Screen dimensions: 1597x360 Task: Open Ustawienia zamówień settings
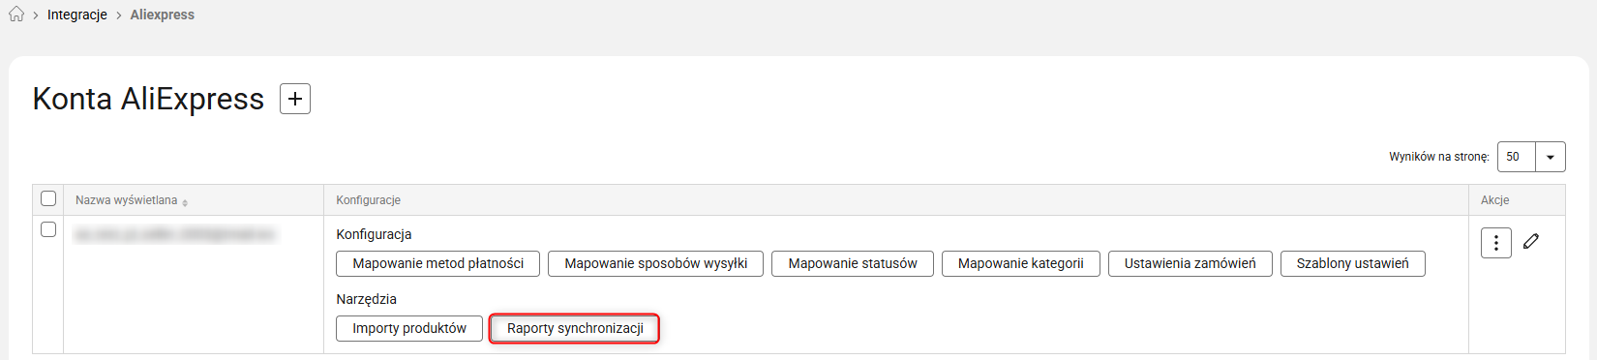tap(1190, 263)
